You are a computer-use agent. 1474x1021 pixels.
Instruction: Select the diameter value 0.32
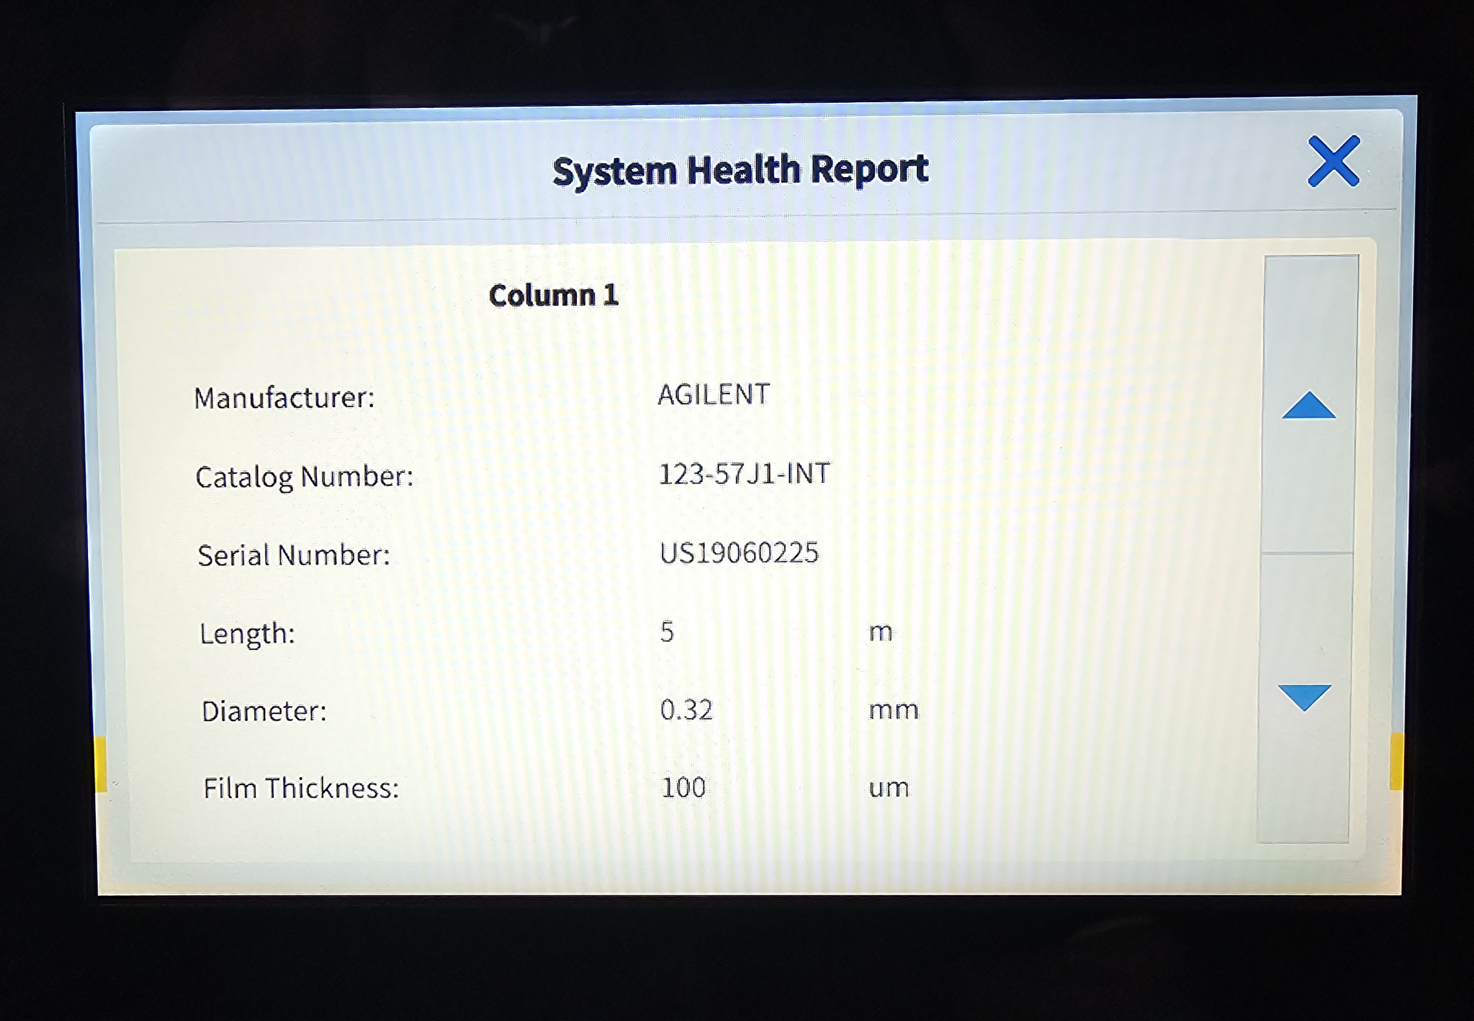point(686,710)
